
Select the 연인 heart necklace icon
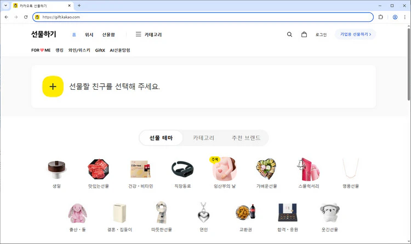[x=203, y=212]
